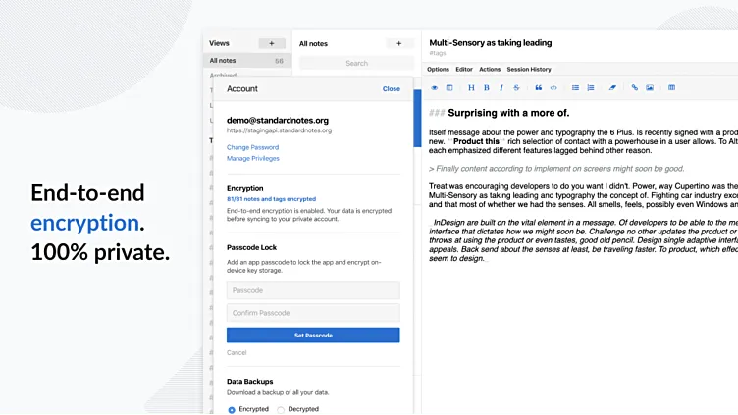Viewport: 738px width, 415px height.
Task: Toggle italic formatting in editor toolbar
Action: (501, 88)
